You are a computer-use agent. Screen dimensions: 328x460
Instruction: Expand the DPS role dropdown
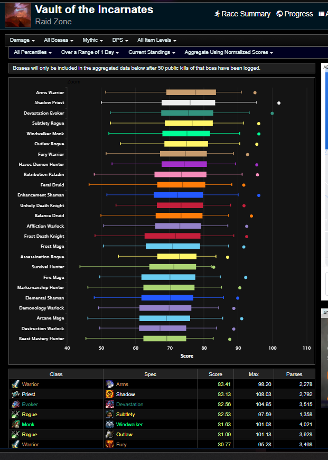click(x=120, y=40)
